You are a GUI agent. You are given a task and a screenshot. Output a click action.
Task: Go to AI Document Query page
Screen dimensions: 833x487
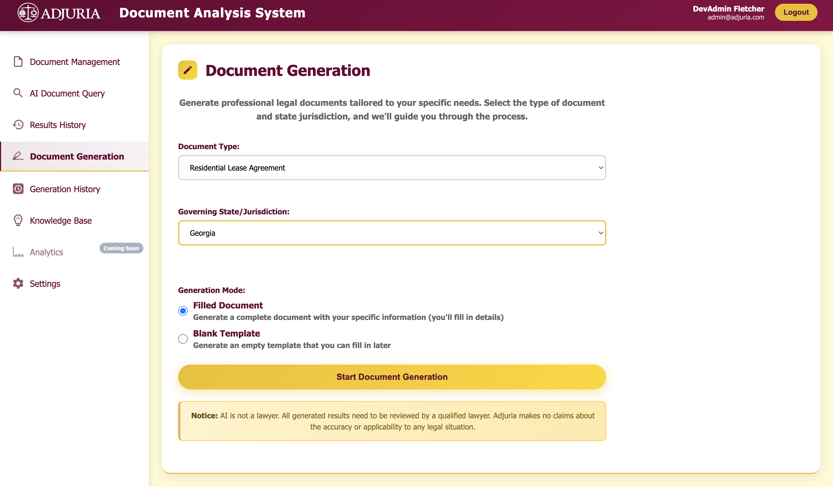(x=74, y=94)
